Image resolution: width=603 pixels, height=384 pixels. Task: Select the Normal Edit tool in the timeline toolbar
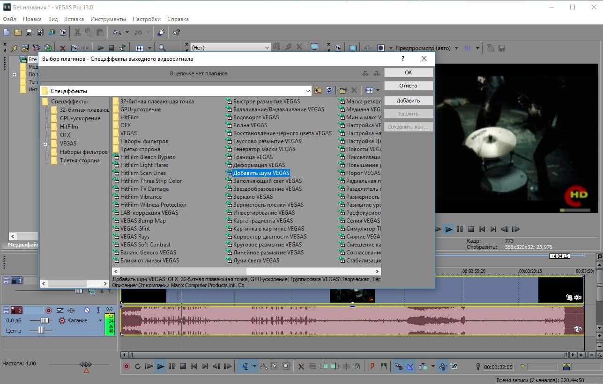pyautogui.click(x=245, y=366)
